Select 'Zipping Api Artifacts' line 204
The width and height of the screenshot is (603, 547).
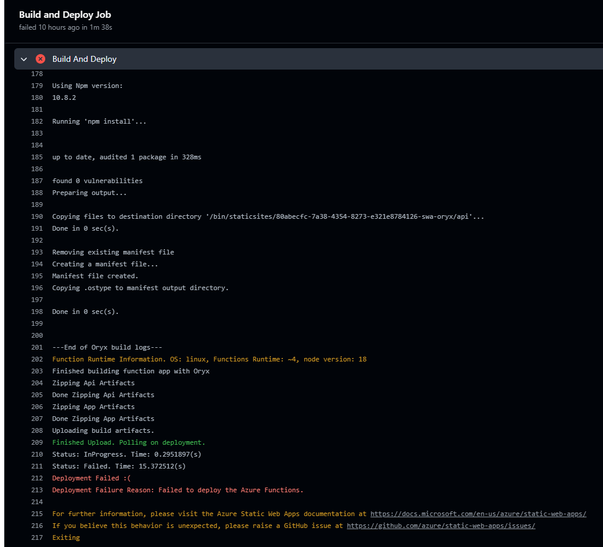point(93,383)
